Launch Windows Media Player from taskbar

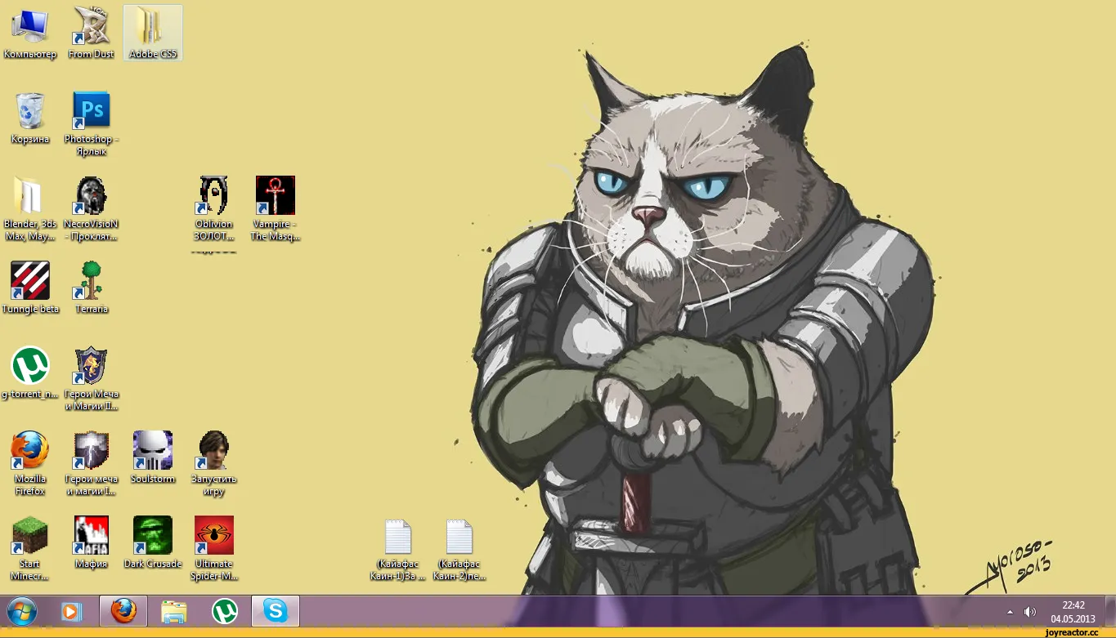[71, 611]
